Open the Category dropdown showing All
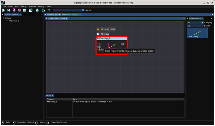215x126 pixels. coord(195,23)
